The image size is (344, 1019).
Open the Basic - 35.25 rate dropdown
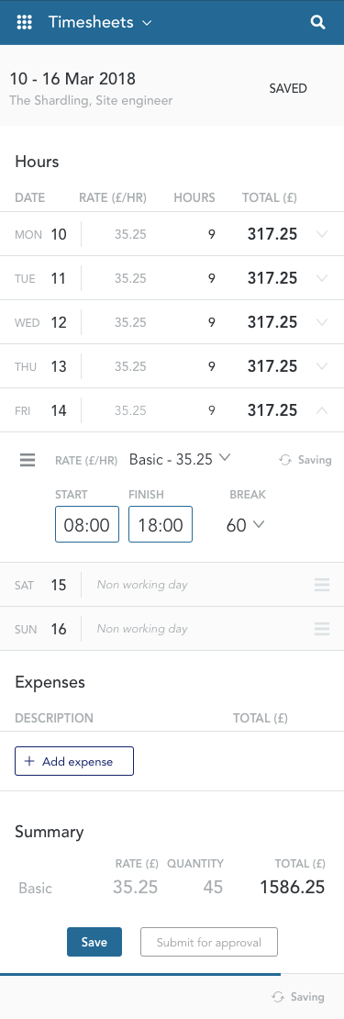click(180, 459)
